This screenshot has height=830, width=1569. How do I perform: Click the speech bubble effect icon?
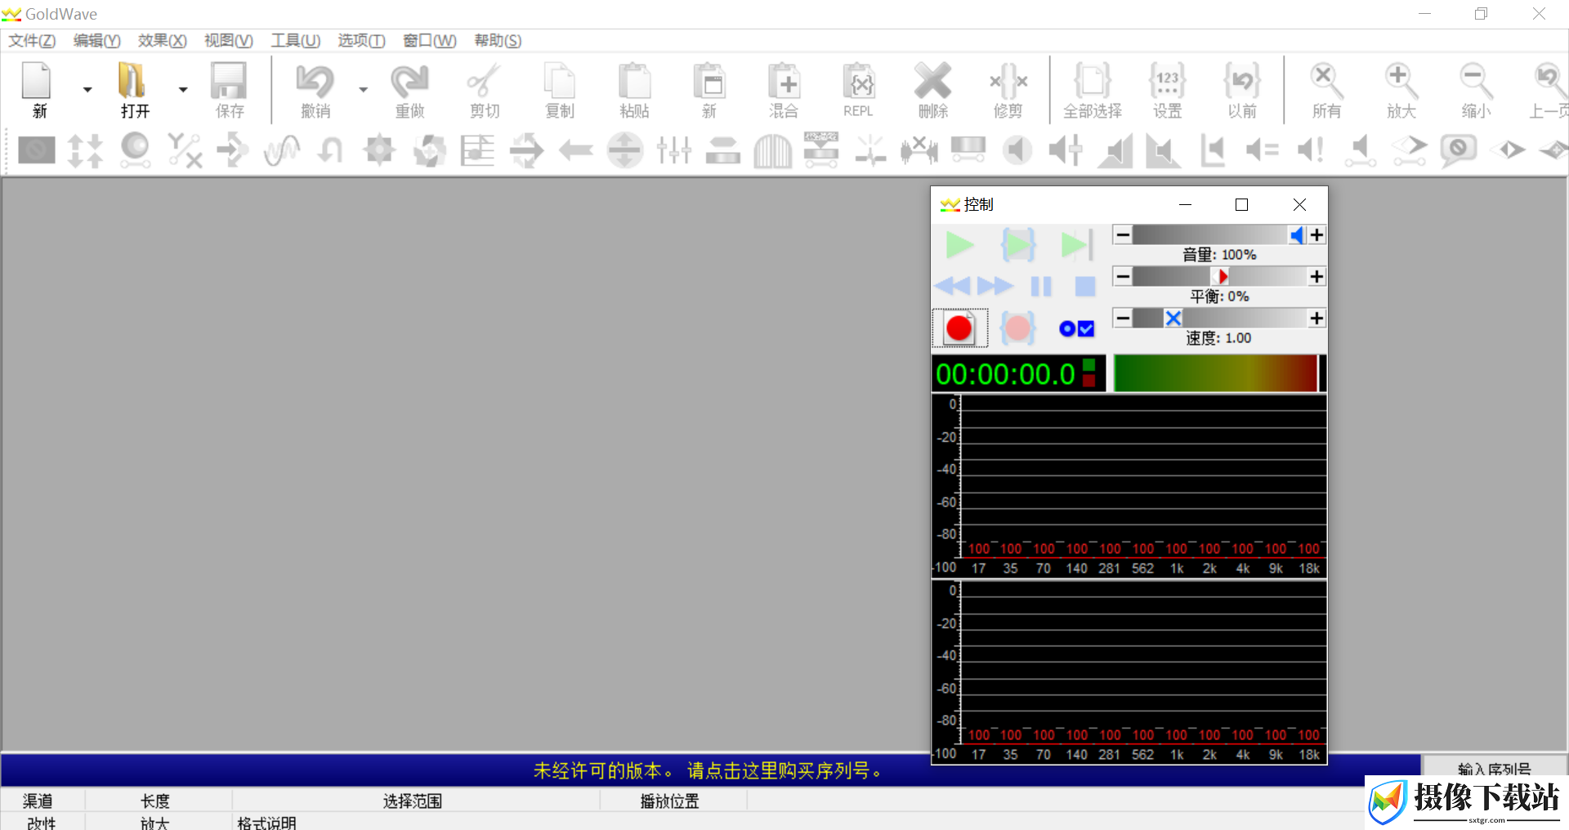click(x=1458, y=150)
